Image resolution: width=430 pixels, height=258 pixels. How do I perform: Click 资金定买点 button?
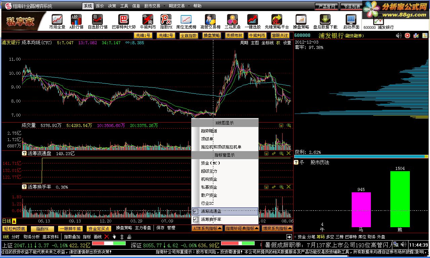pos(99,229)
